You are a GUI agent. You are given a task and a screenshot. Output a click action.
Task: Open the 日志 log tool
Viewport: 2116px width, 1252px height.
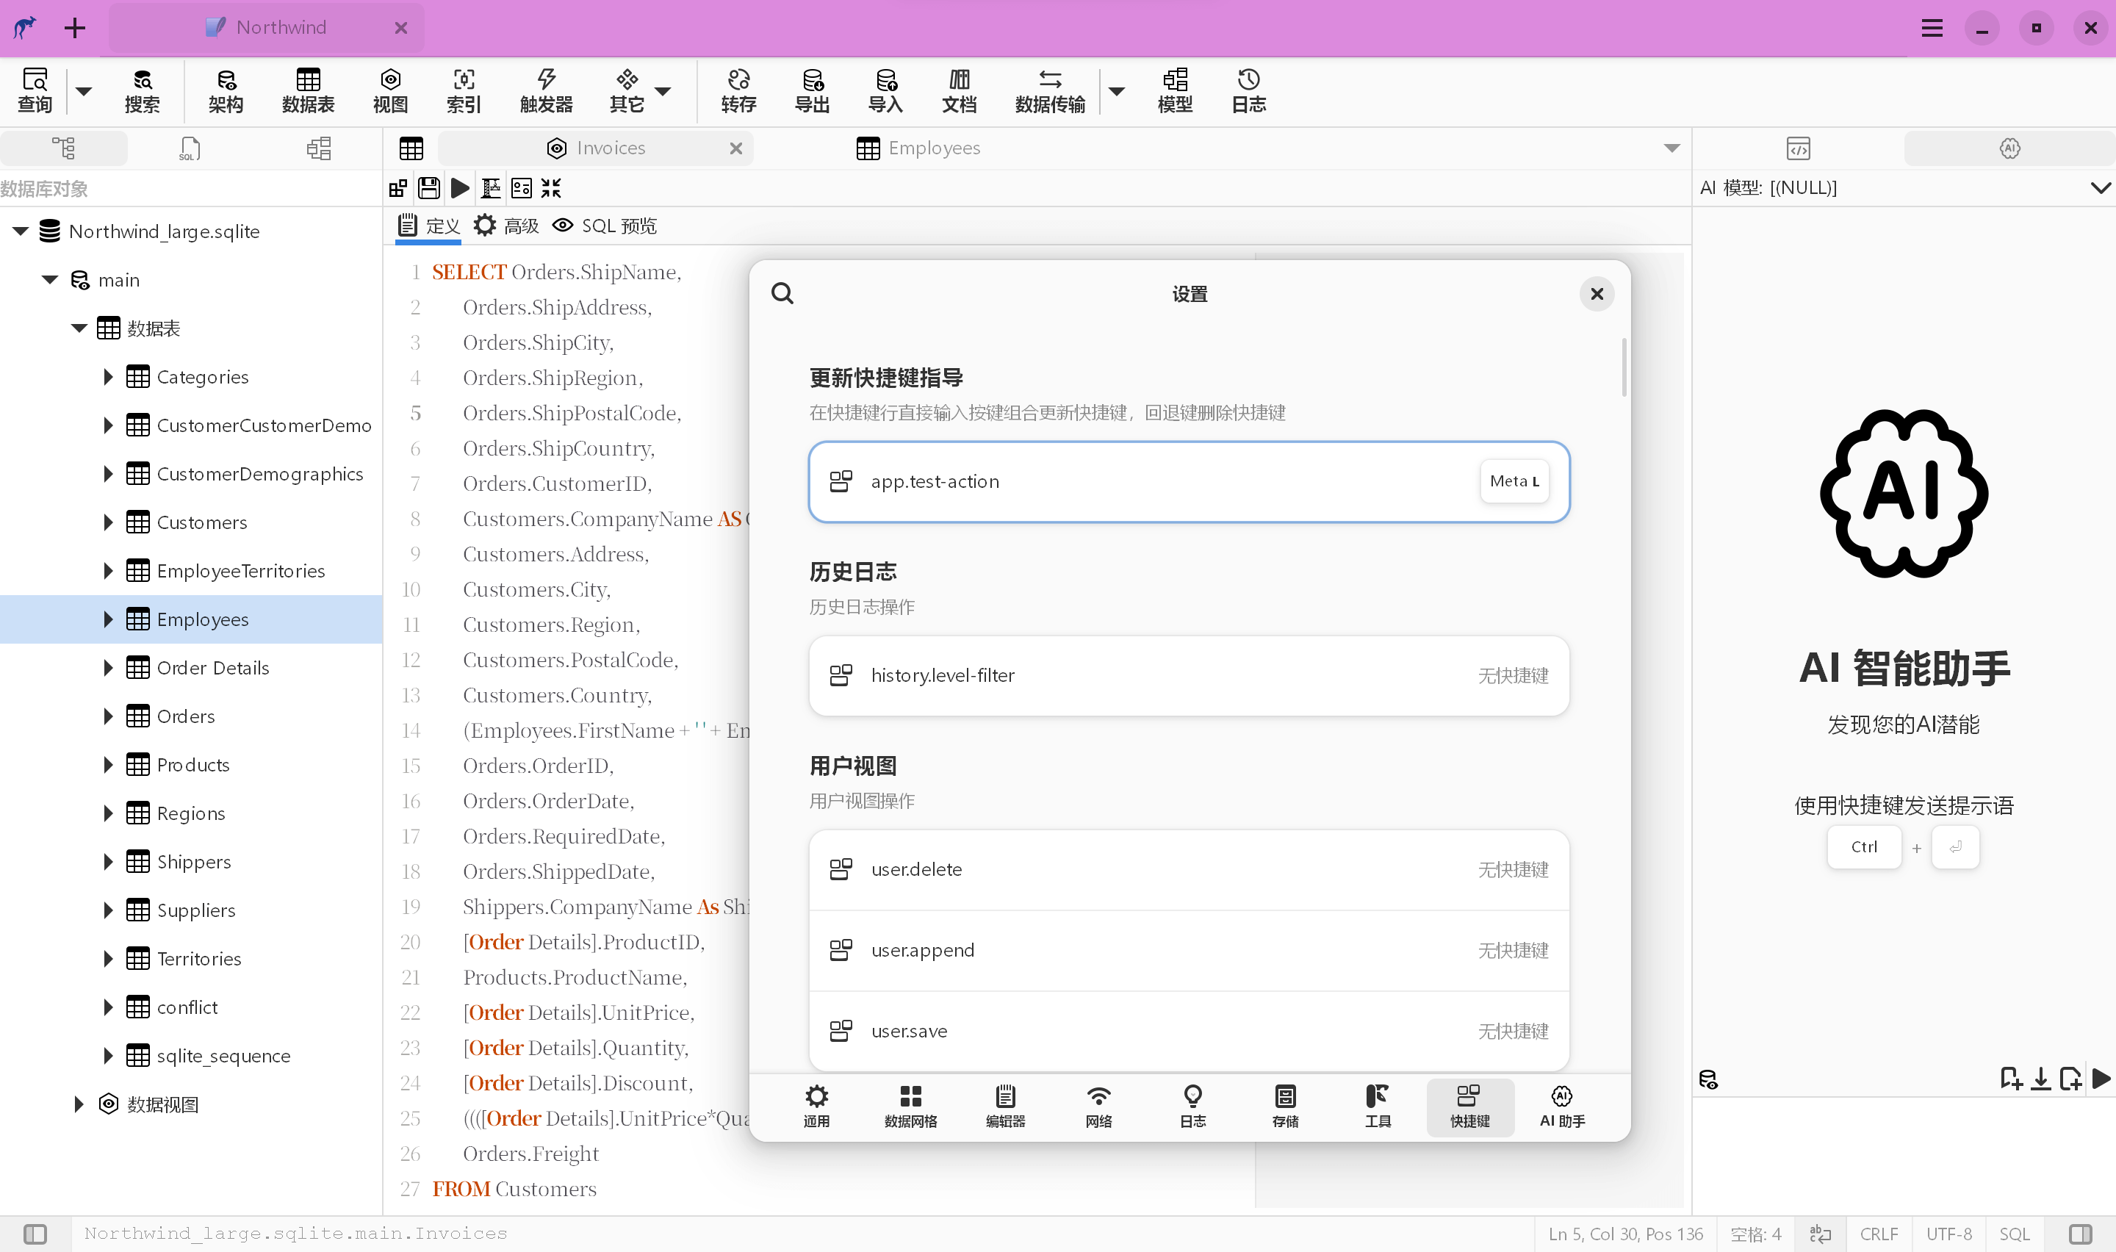click(x=1248, y=90)
